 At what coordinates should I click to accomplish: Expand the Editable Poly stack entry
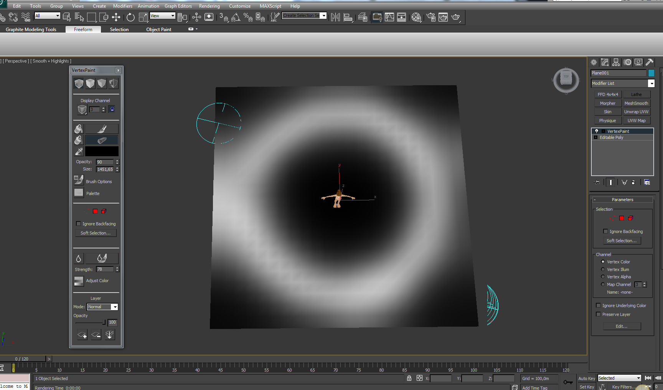tap(595, 137)
